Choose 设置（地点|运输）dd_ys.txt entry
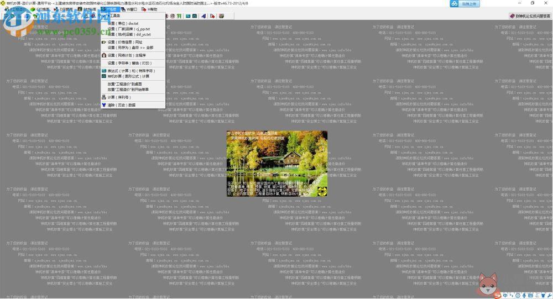This screenshot has width=553, height=299. click(x=133, y=35)
